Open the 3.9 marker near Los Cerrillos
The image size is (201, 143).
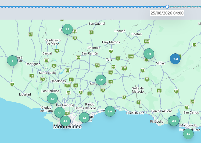[52, 98]
